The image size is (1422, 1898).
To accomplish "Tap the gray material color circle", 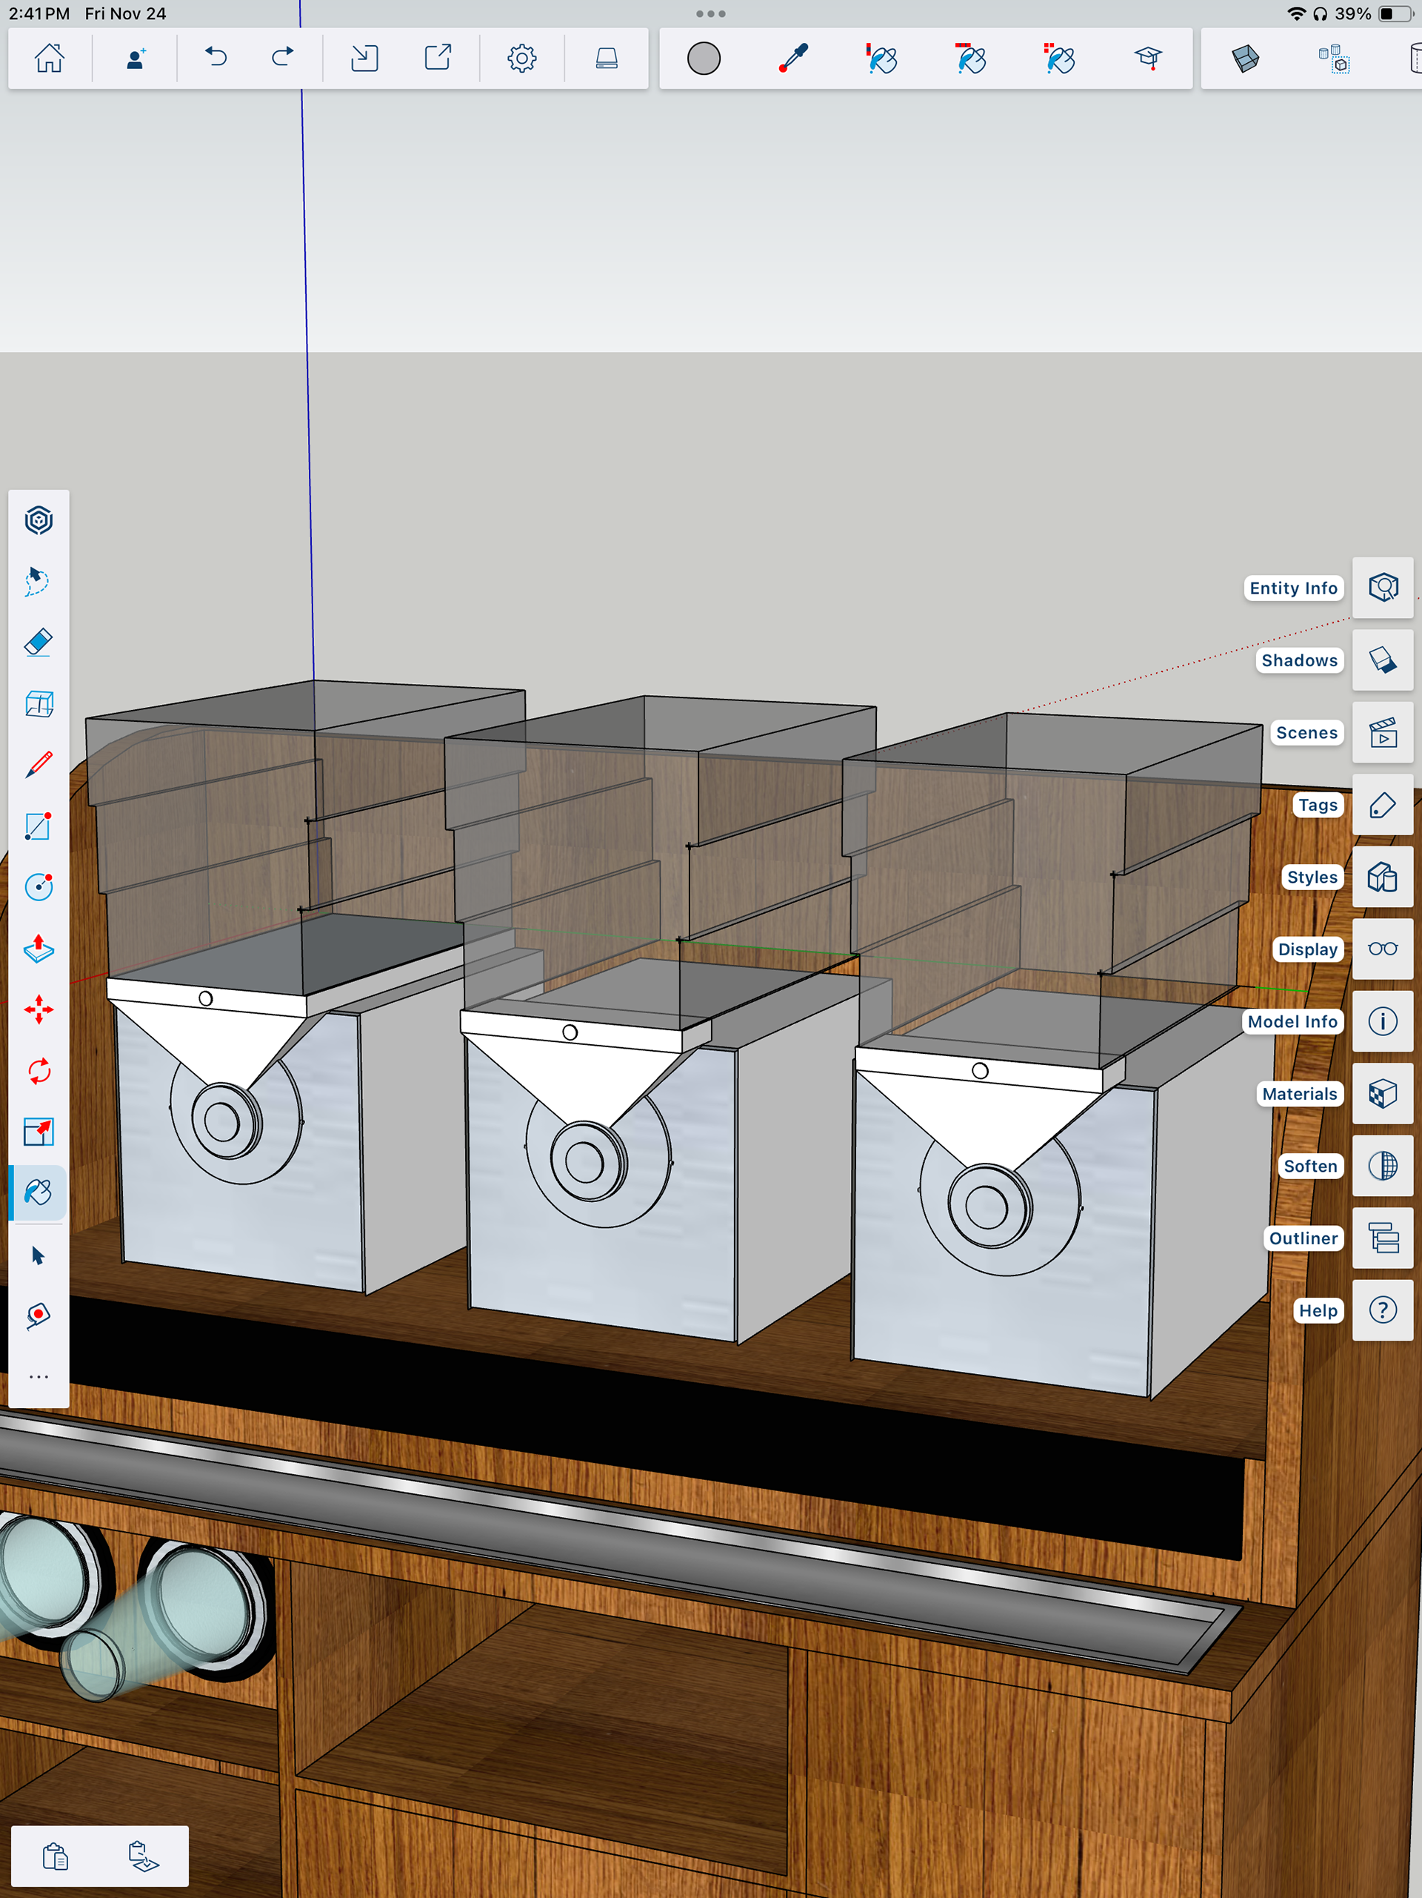I will 704,59.
